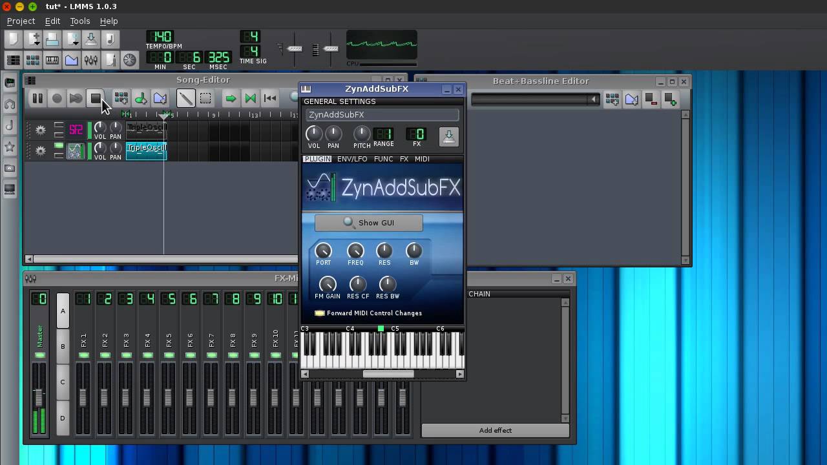Open the Edit menu
The image size is (827, 465).
point(52,21)
